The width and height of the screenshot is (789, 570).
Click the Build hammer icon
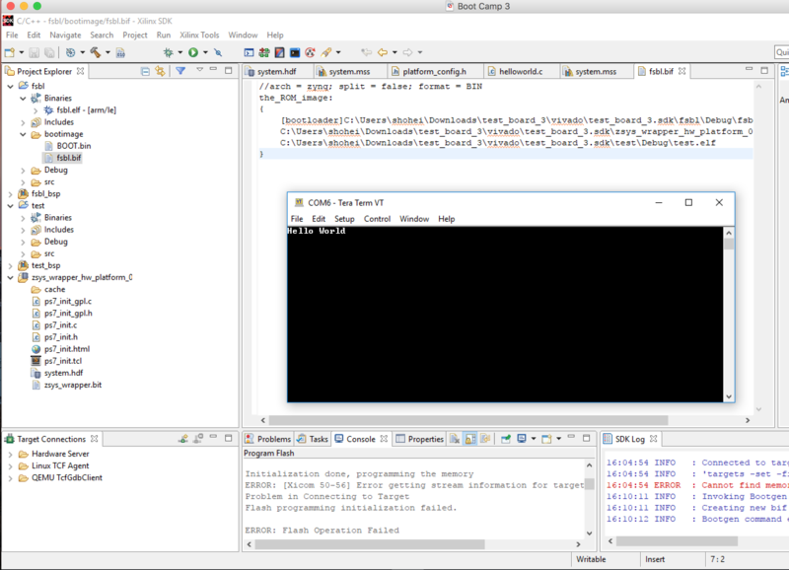95,52
